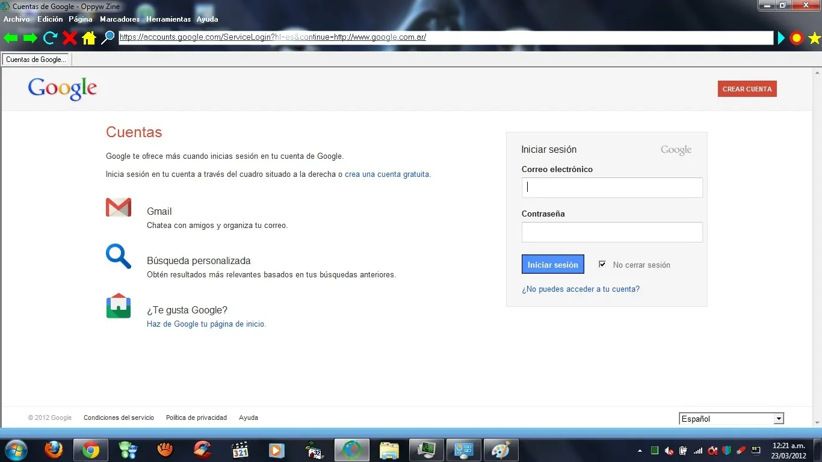
Task: Open Media Player Classic from the taskbar
Action: (240, 450)
